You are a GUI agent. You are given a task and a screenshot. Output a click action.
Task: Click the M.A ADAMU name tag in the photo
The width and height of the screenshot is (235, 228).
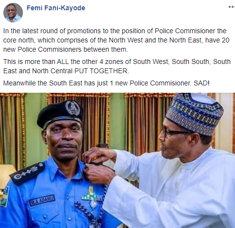click(x=42, y=200)
